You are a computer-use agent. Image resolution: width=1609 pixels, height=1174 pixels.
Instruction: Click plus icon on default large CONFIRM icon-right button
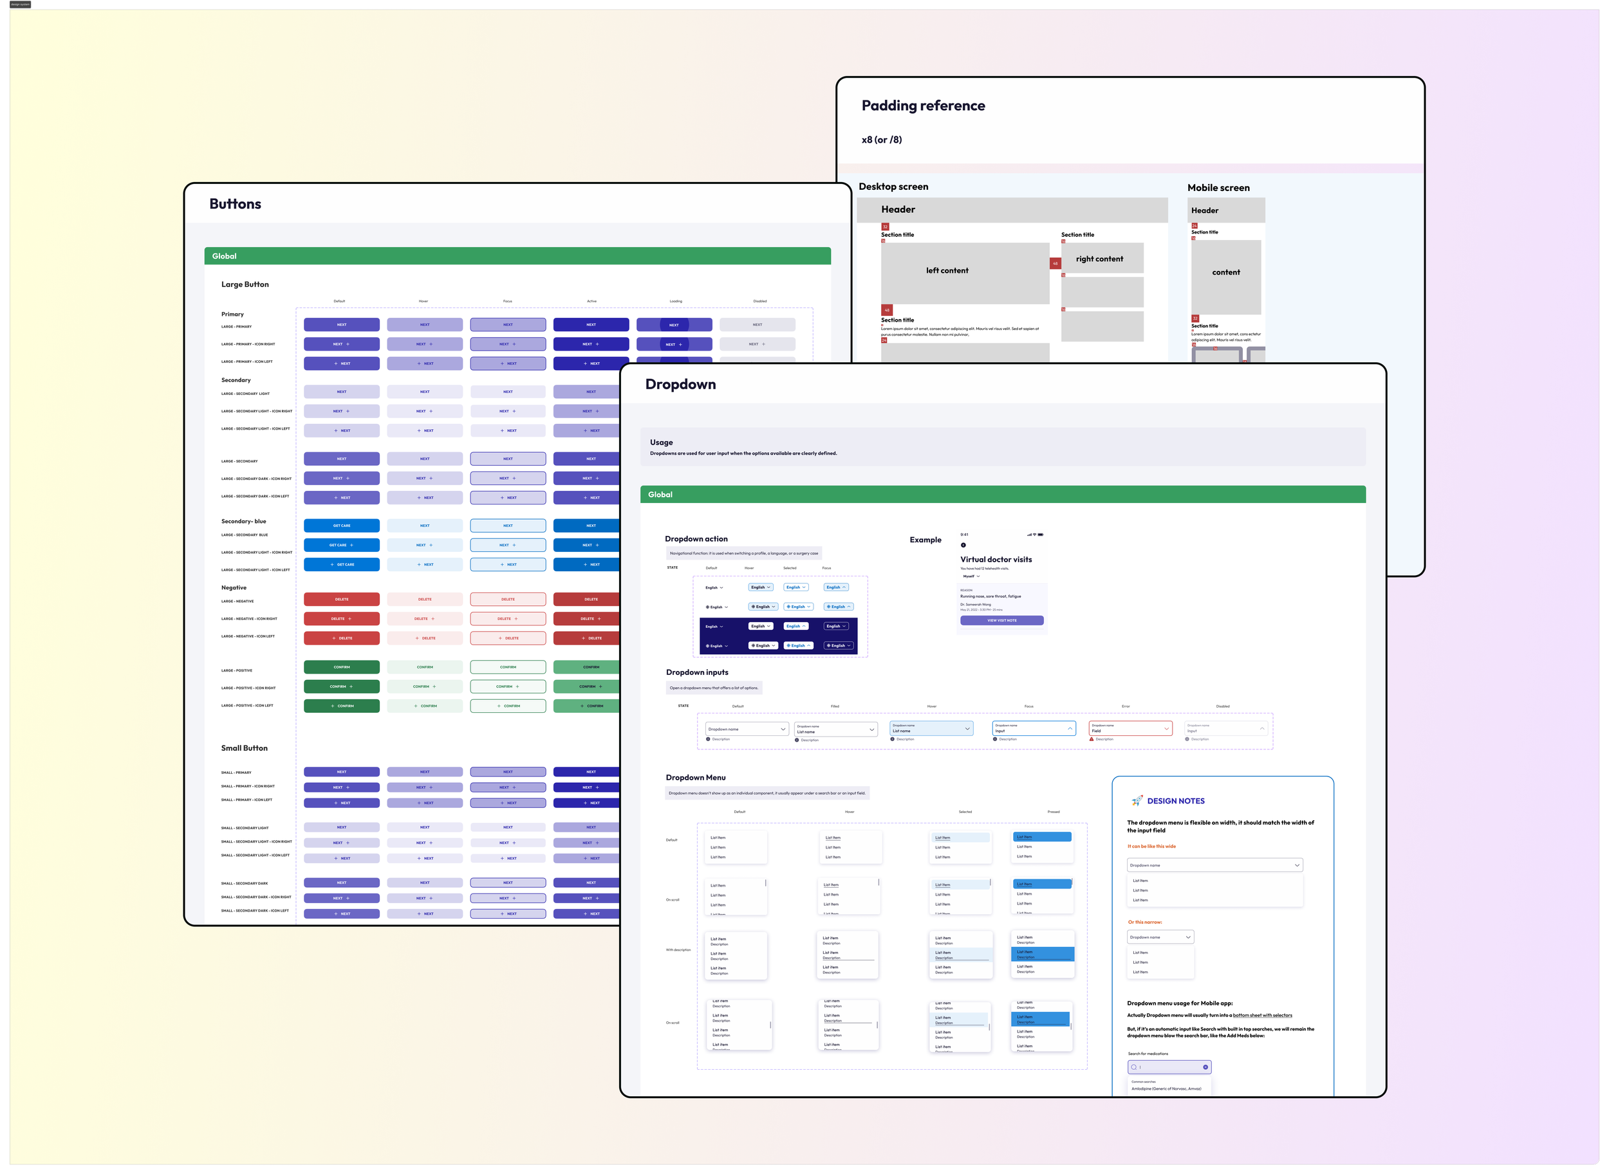pos(351,686)
